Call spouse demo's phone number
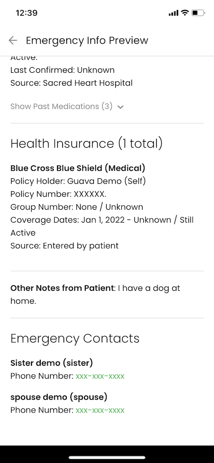Viewport: 214px width, 463px height. coord(100,410)
